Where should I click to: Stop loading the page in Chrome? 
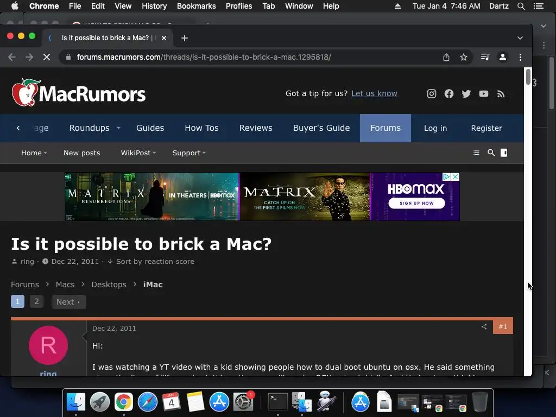point(47,57)
